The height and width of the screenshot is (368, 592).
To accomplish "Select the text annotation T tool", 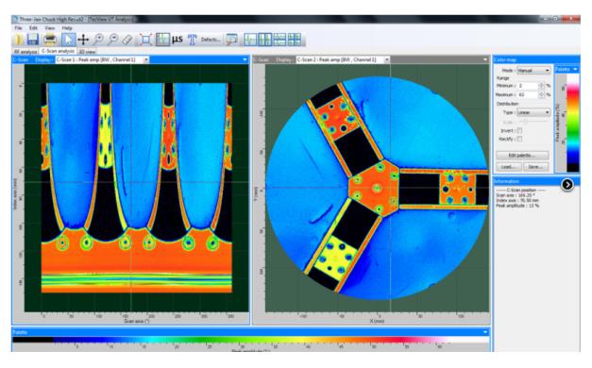I will point(193,40).
